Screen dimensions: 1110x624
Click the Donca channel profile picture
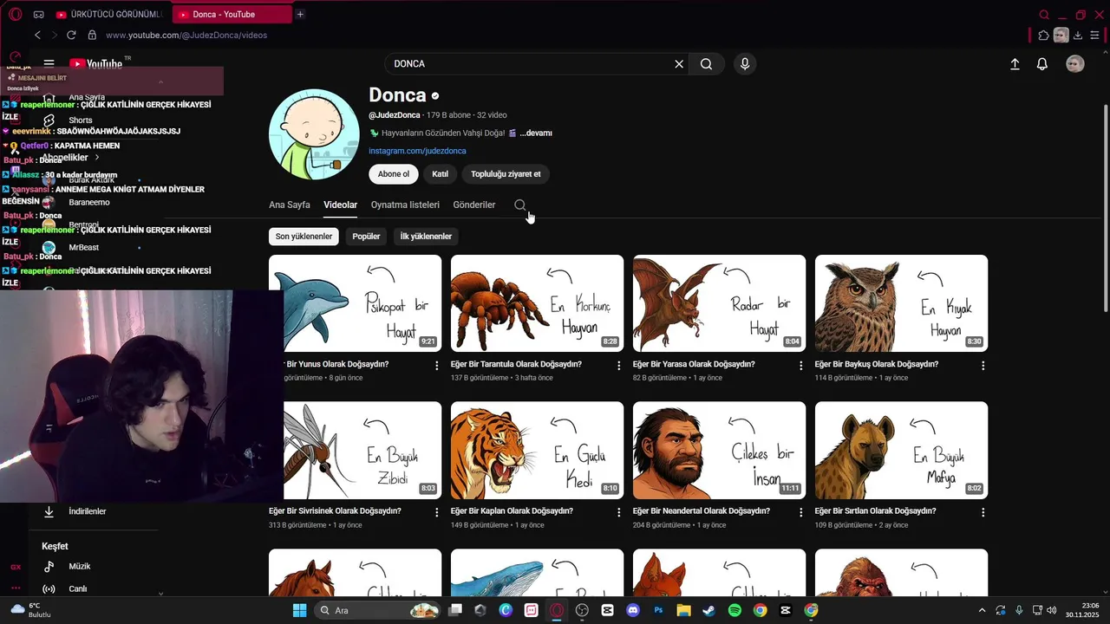click(314, 133)
